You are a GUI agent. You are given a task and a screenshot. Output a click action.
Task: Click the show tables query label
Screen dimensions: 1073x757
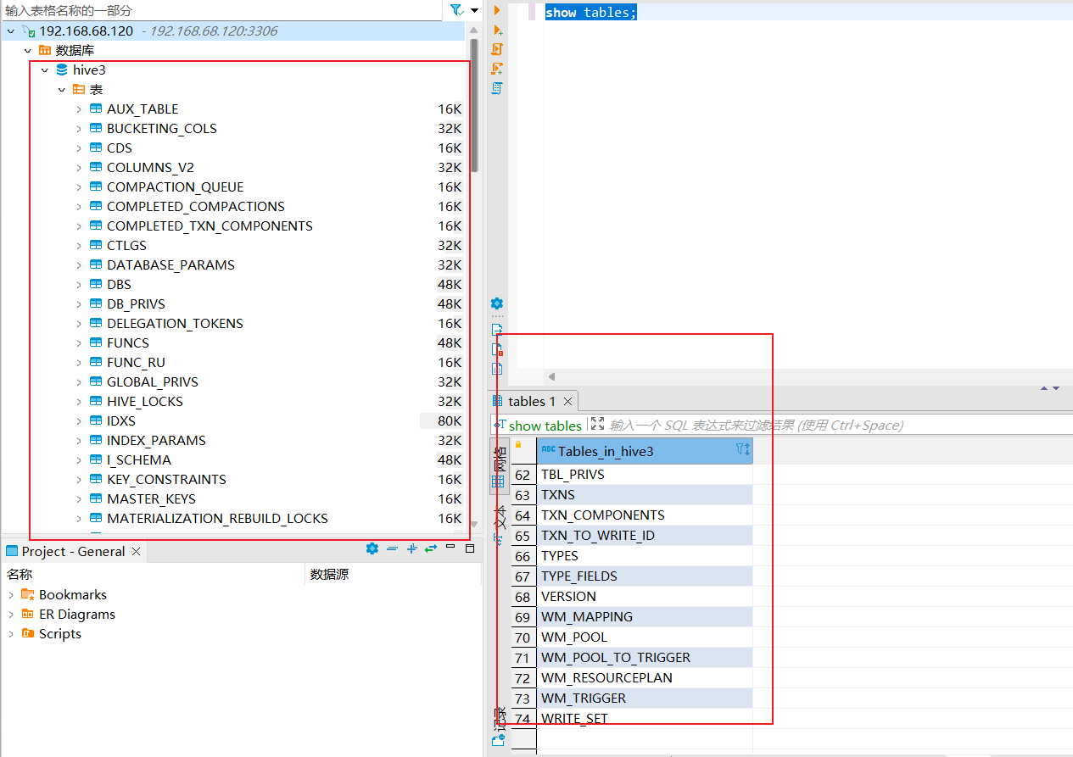(x=545, y=425)
